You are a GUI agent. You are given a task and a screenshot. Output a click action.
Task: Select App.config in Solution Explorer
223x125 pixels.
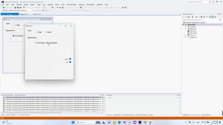[x=193, y=33]
